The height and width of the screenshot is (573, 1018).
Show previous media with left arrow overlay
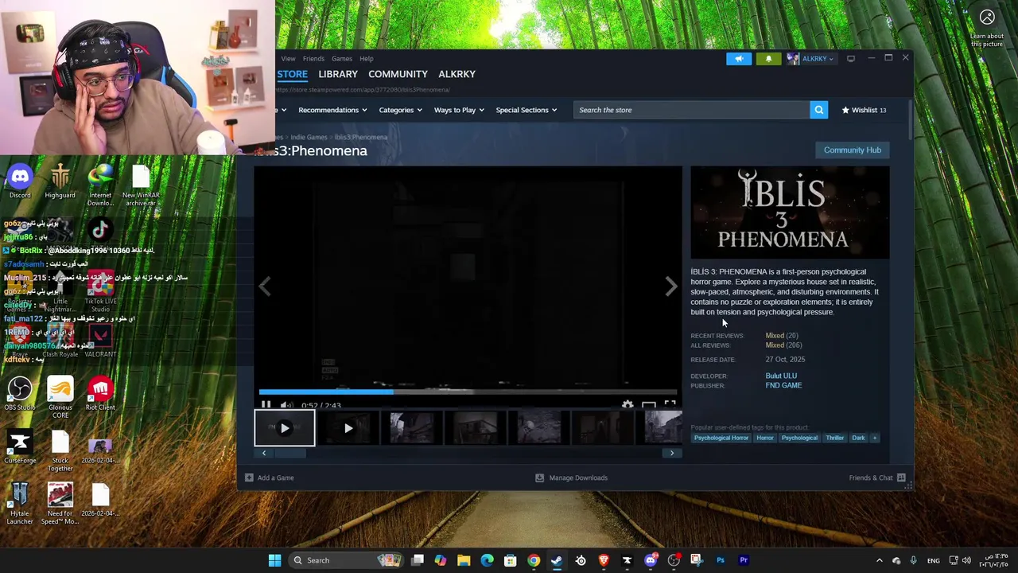point(265,286)
